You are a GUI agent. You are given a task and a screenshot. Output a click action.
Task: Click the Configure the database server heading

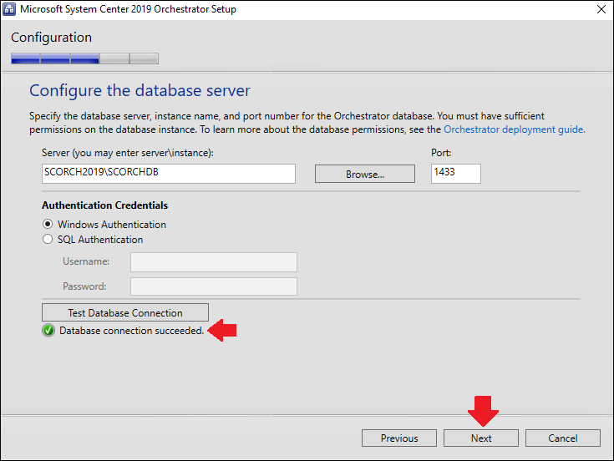tap(140, 91)
